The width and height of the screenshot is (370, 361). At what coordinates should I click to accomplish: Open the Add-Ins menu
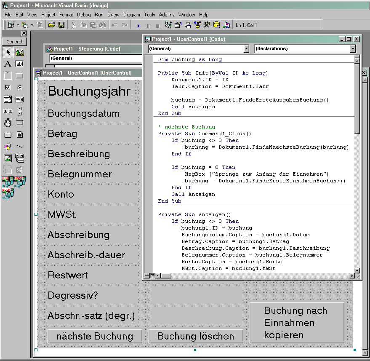[x=167, y=15]
